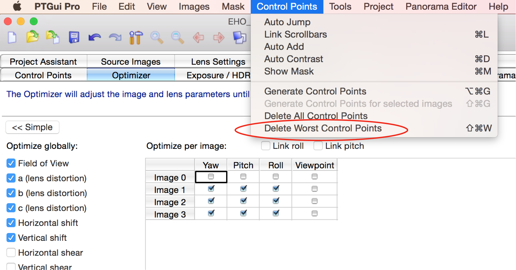The height and width of the screenshot is (270, 516).
Task: Choose Show Mask menu item
Action: point(374,71)
